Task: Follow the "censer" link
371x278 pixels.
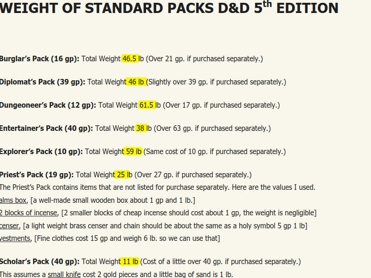Action: 10,226
